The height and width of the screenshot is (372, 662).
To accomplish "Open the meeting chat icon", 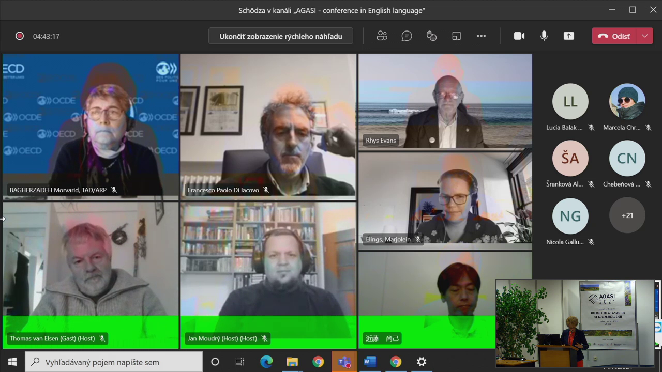I will pos(407,36).
